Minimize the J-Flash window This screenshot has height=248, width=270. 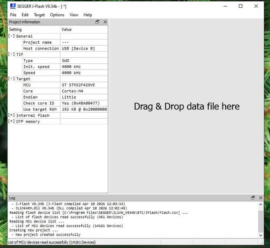(x=225, y=6)
